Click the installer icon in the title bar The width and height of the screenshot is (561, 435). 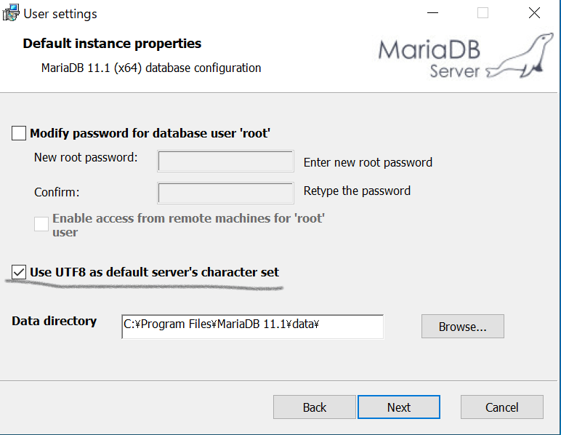coord(10,13)
